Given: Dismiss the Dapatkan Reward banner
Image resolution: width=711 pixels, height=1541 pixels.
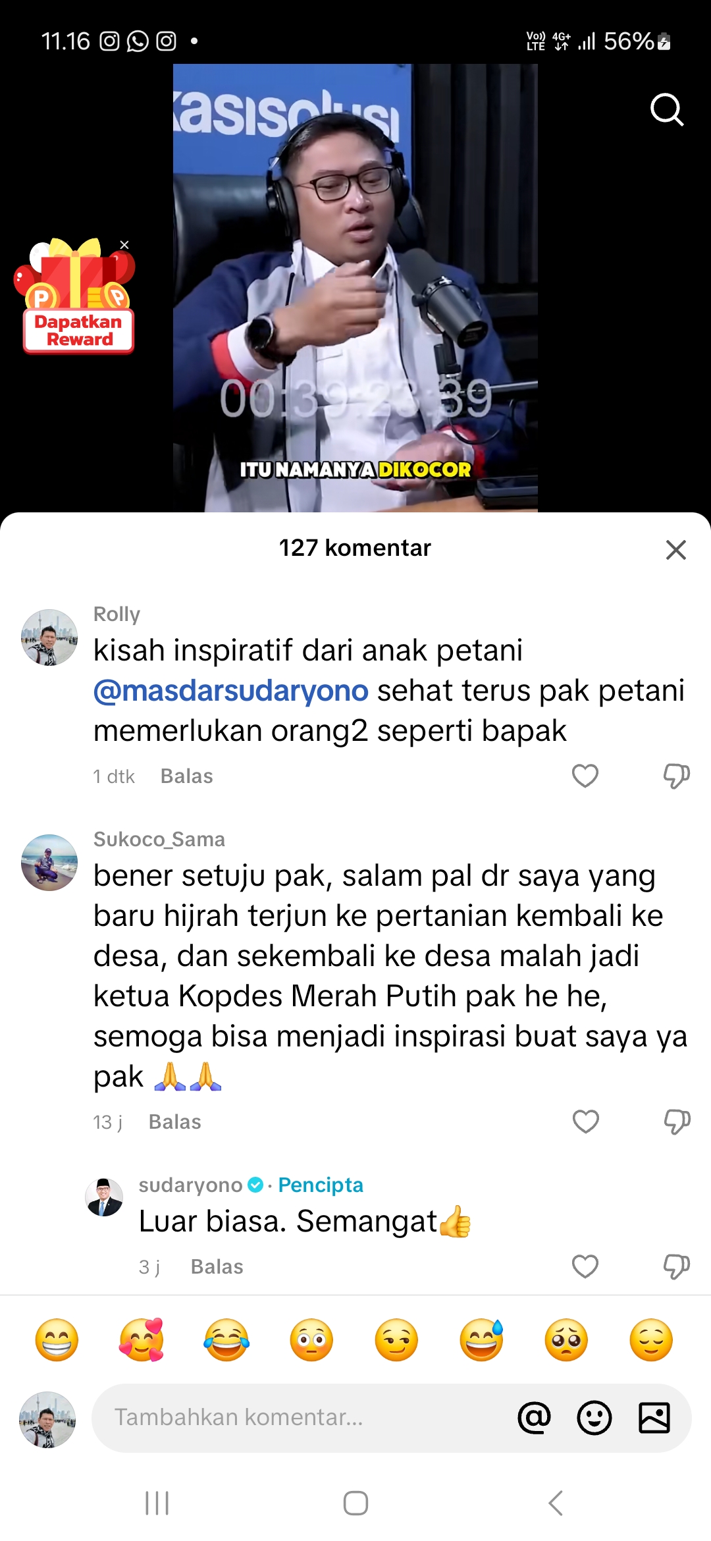Looking at the screenshot, I should (124, 245).
